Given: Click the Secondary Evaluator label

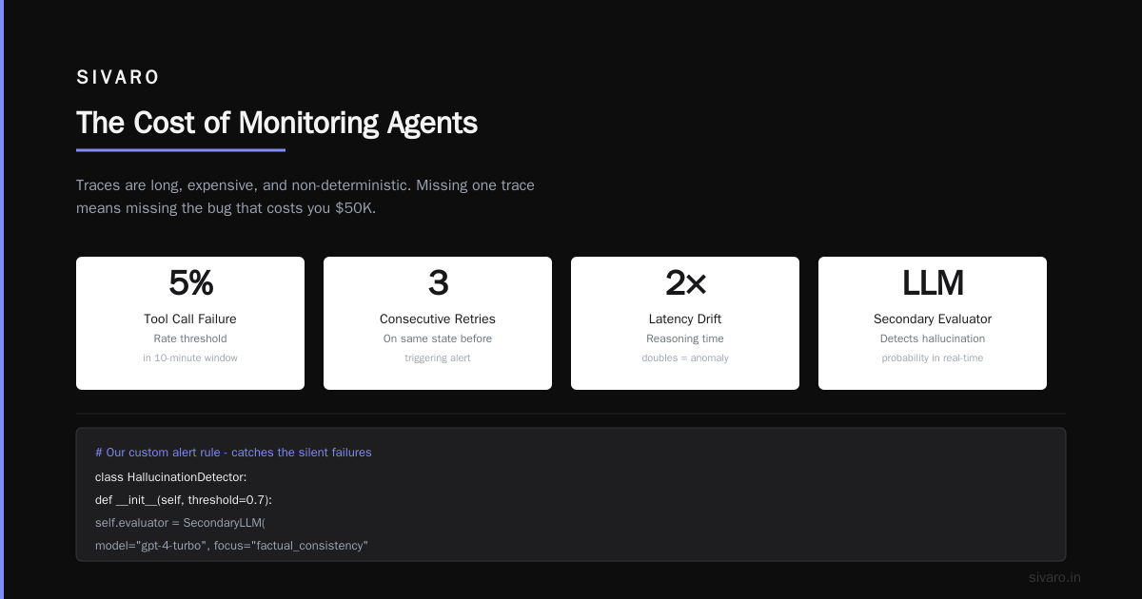Looking at the screenshot, I should 933,319.
